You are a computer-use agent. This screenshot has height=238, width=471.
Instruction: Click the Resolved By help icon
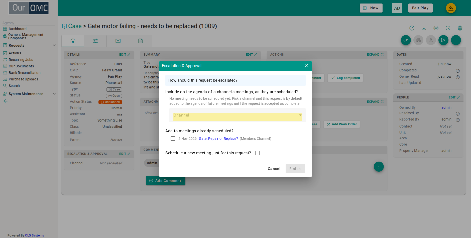pyautogui.click(x=458, y=114)
